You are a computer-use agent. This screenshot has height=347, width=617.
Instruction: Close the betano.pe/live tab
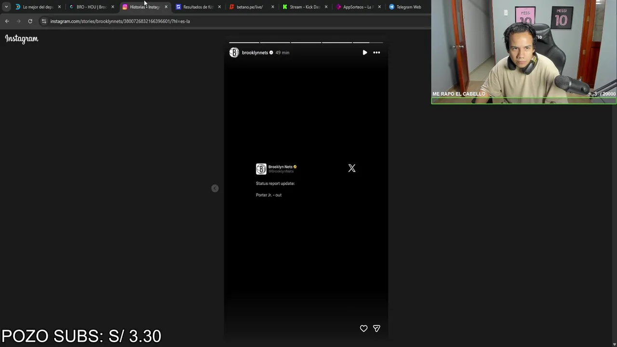(273, 7)
